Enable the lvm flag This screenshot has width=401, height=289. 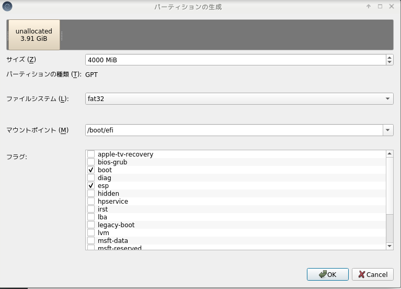point(91,233)
